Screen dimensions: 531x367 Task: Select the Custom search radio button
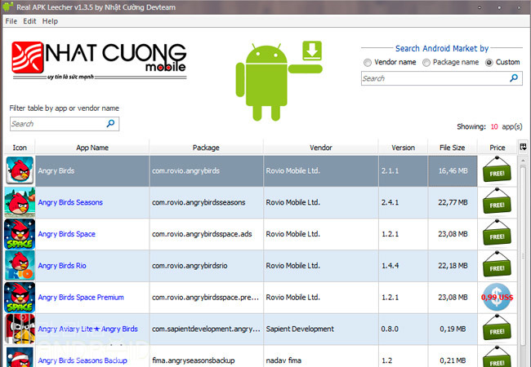tap(489, 63)
